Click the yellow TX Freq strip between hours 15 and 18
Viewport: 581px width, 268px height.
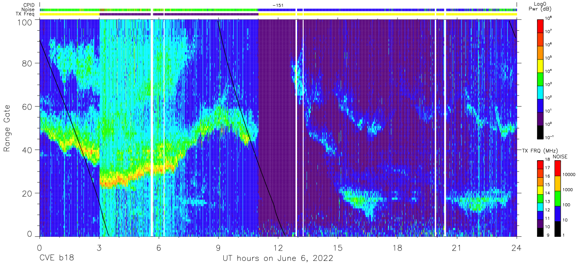(x=369, y=14)
